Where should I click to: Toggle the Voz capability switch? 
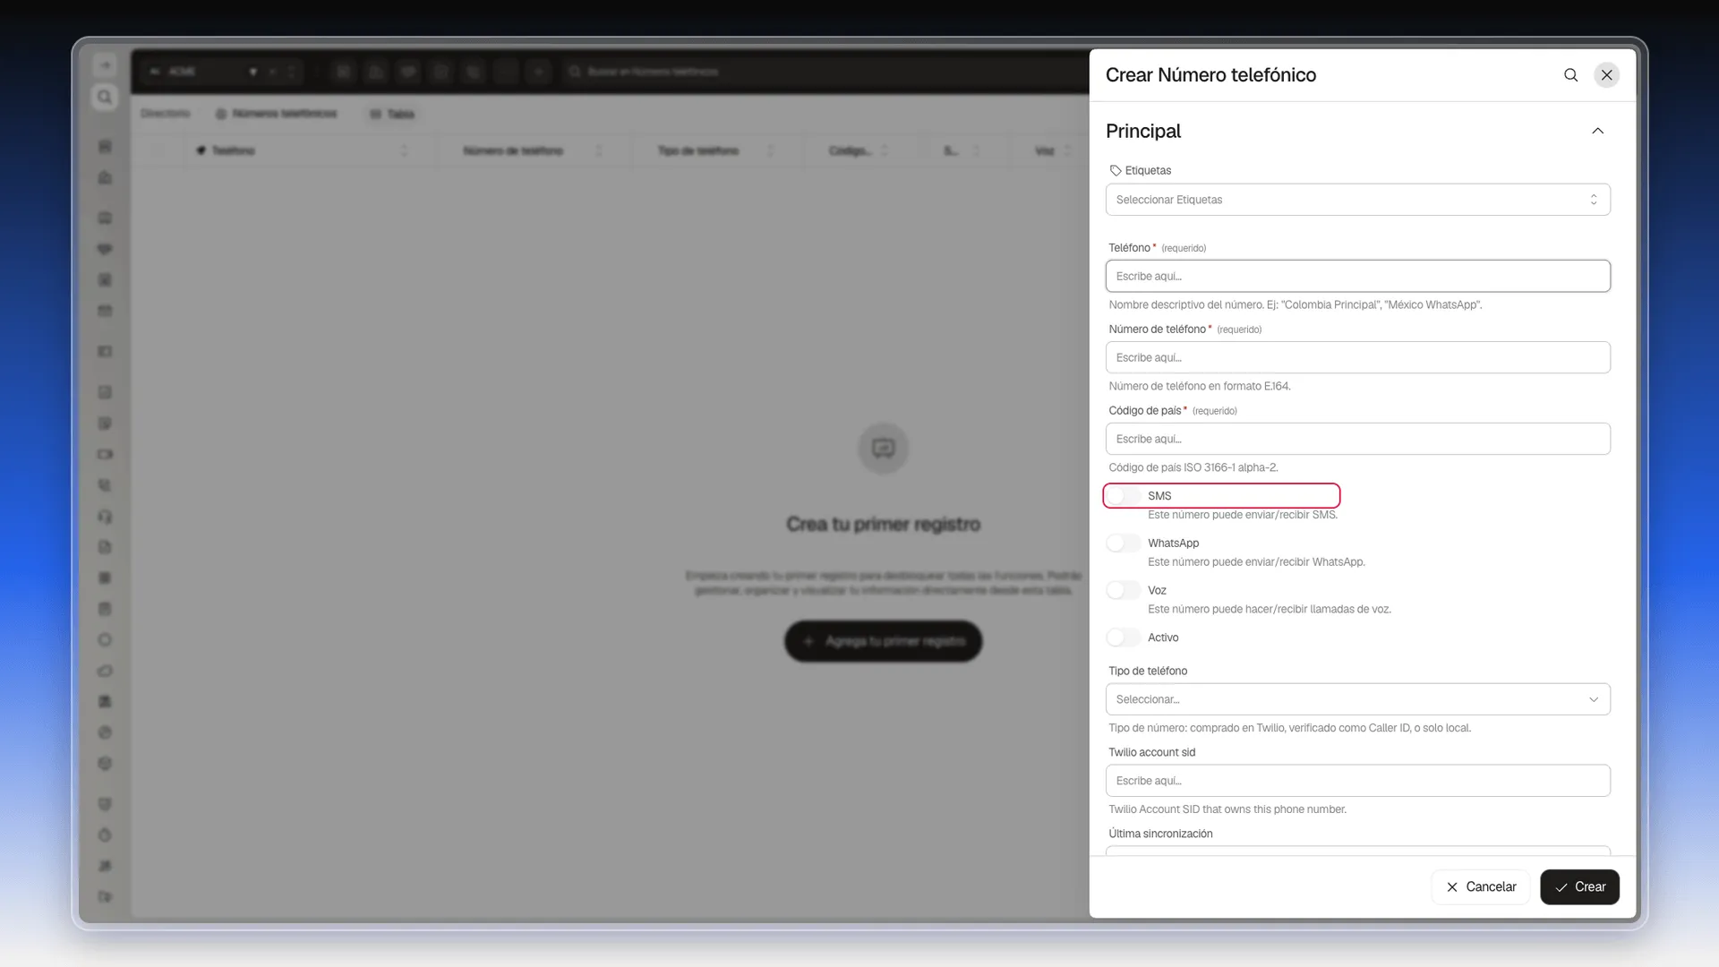tap(1124, 590)
